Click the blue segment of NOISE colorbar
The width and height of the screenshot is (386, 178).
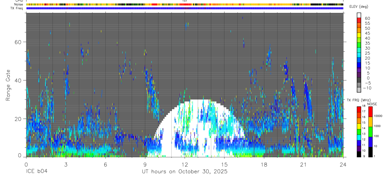pos(370,142)
